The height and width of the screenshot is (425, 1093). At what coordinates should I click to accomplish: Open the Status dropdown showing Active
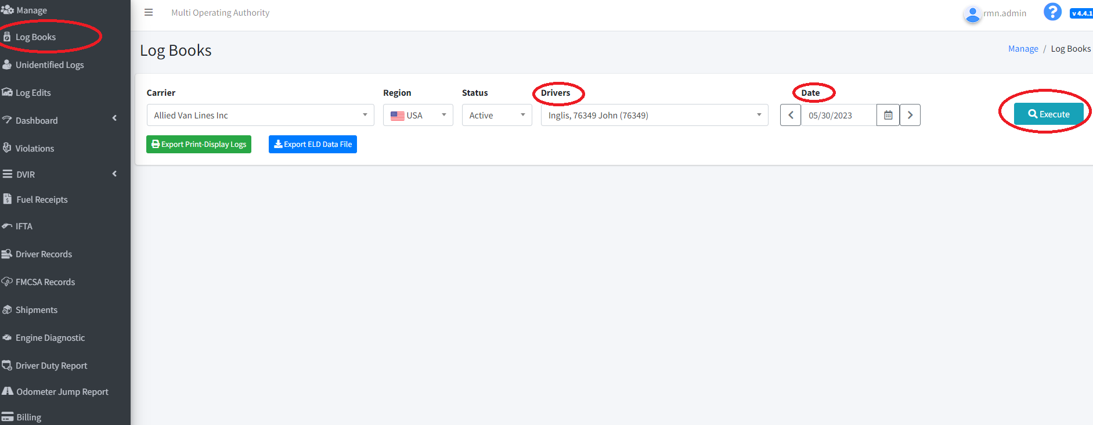click(496, 115)
